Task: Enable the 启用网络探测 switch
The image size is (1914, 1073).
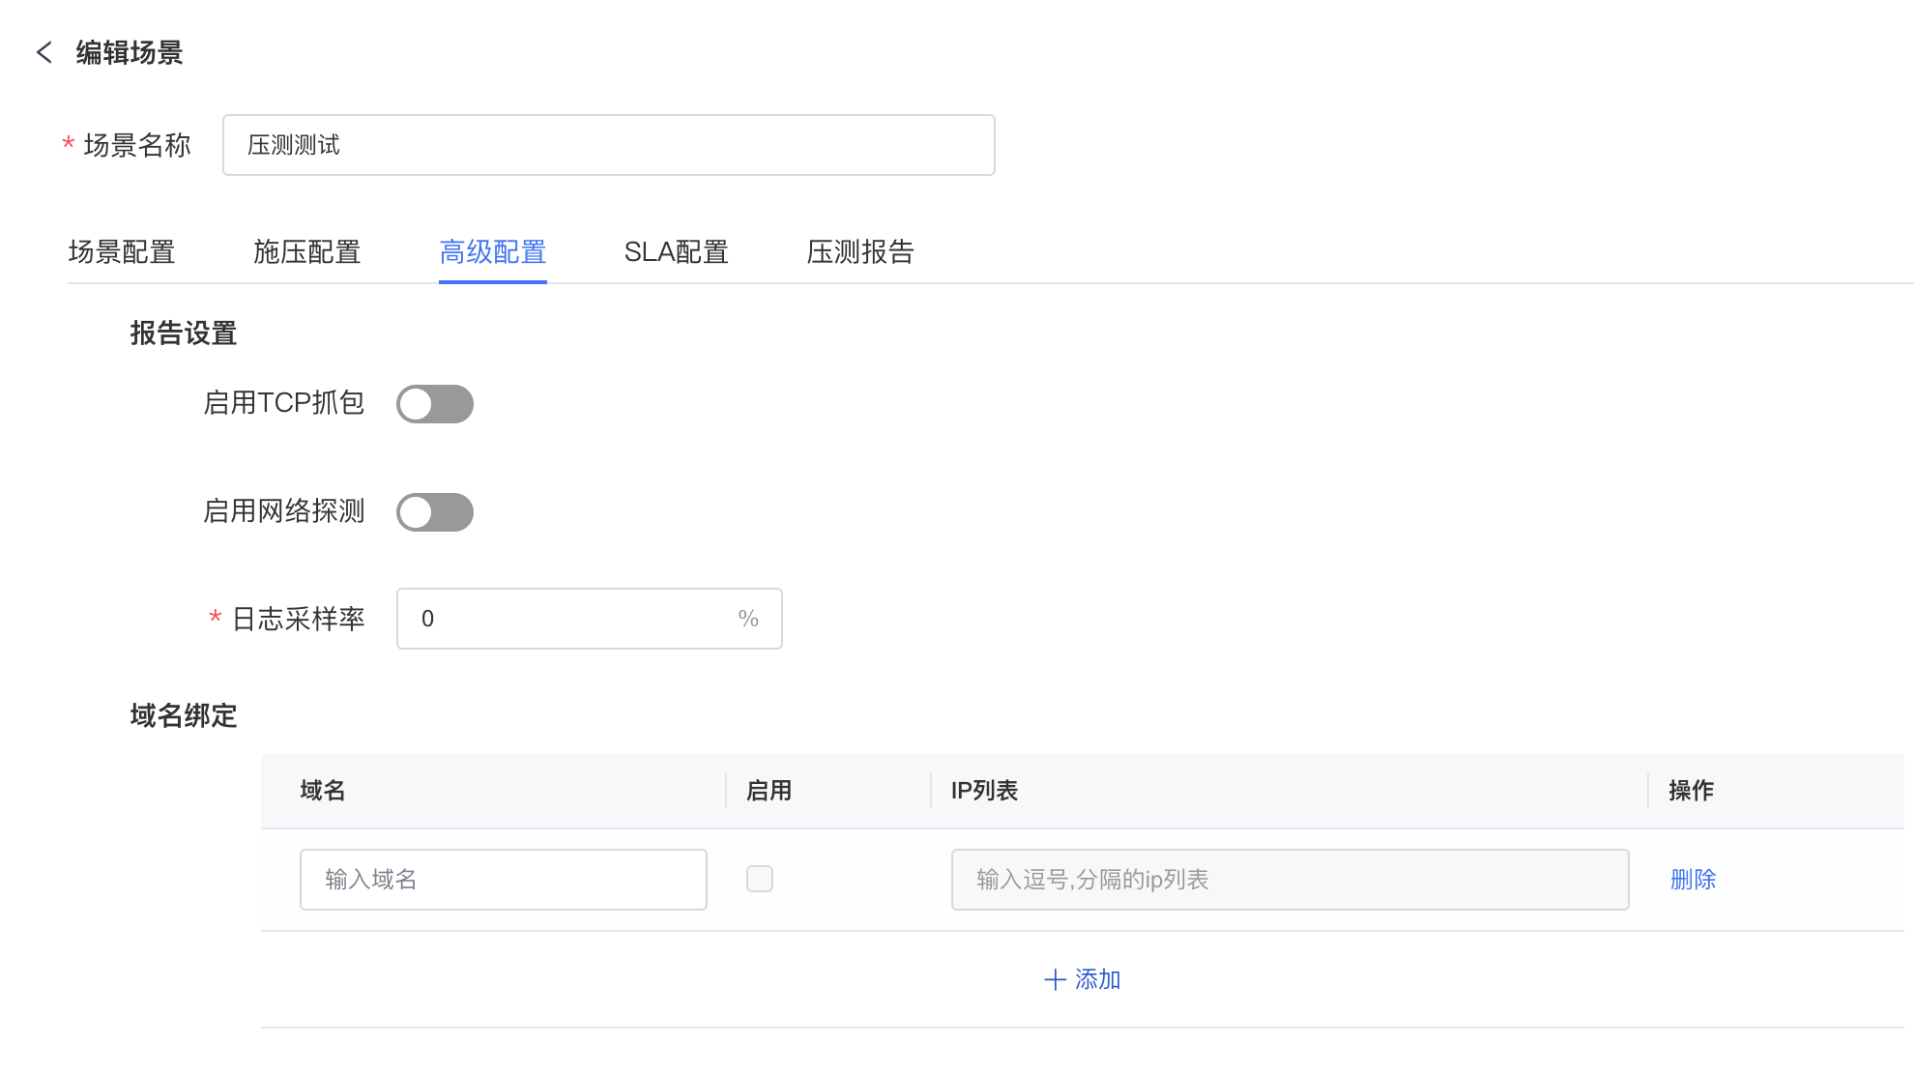Action: tap(434, 512)
